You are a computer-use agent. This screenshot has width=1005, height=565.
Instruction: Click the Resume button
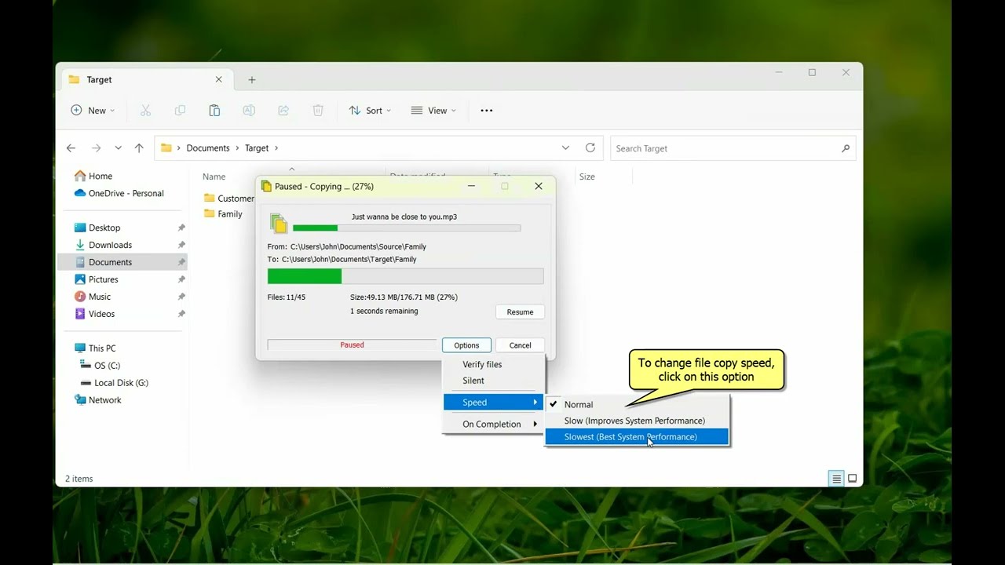coord(520,312)
